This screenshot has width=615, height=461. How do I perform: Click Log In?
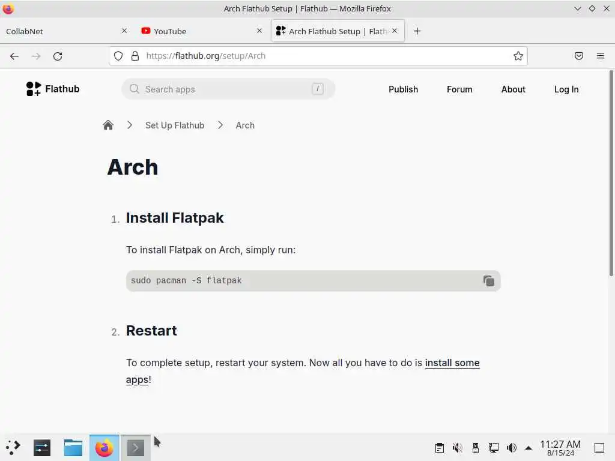[x=566, y=89]
